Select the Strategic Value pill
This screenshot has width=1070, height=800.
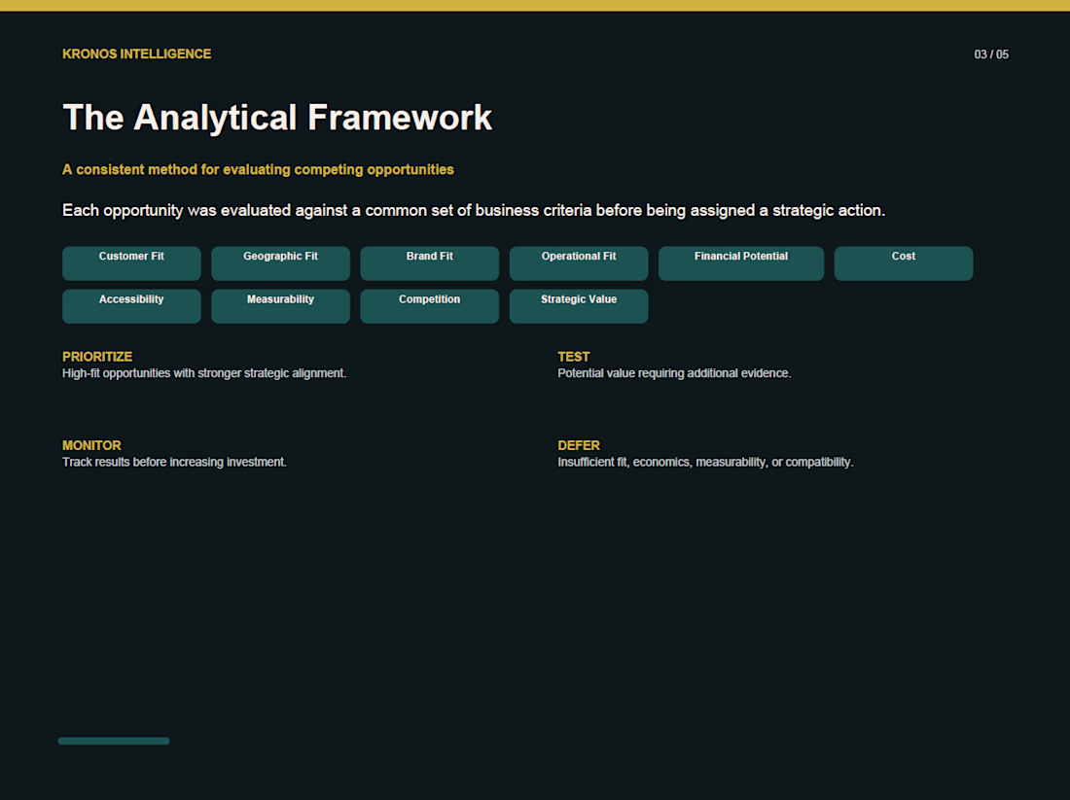pyautogui.click(x=579, y=306)
